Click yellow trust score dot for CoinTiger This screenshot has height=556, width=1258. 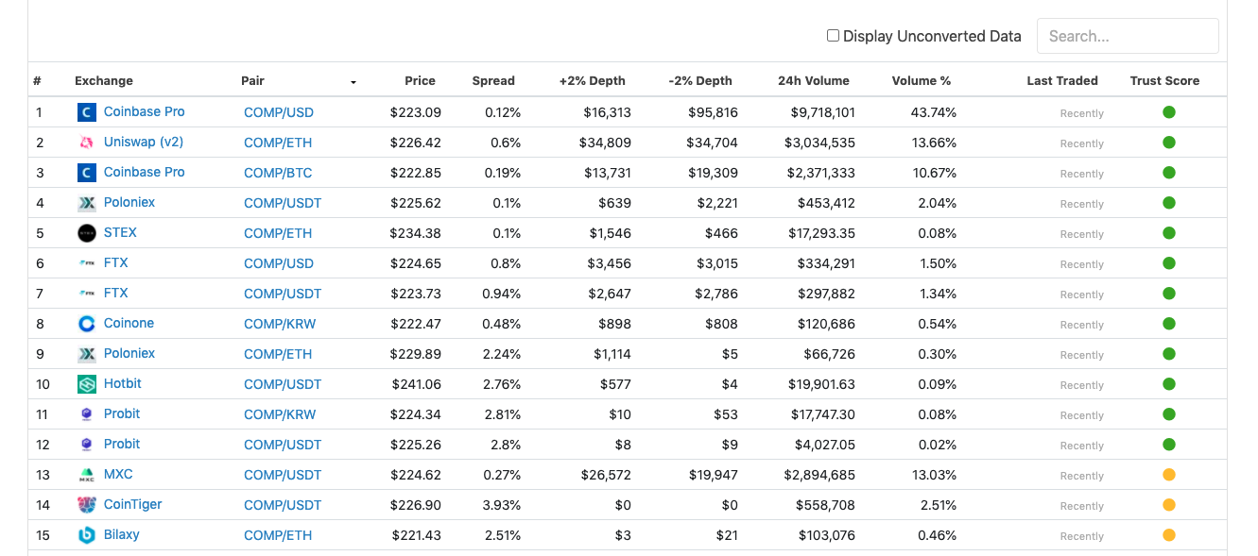(1168, 505)
